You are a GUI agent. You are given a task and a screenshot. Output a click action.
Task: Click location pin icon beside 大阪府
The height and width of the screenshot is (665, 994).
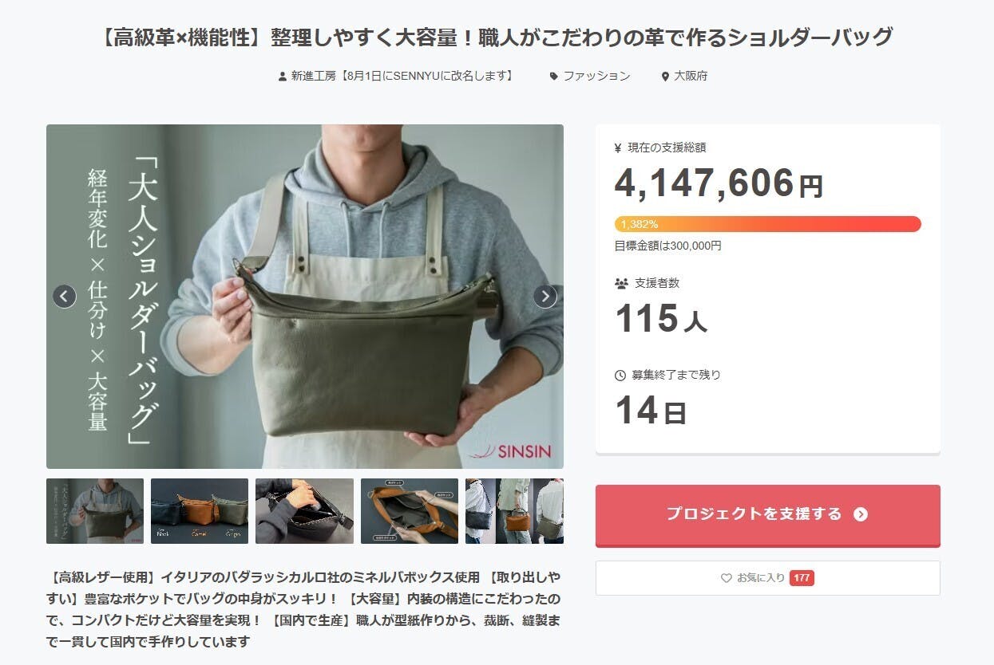(665, 77)
